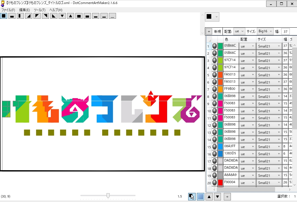Image resolution: width=297 pixels, height=205 pixels.
Task: Click the orange-red swatch in row 5
Action: 220,75
